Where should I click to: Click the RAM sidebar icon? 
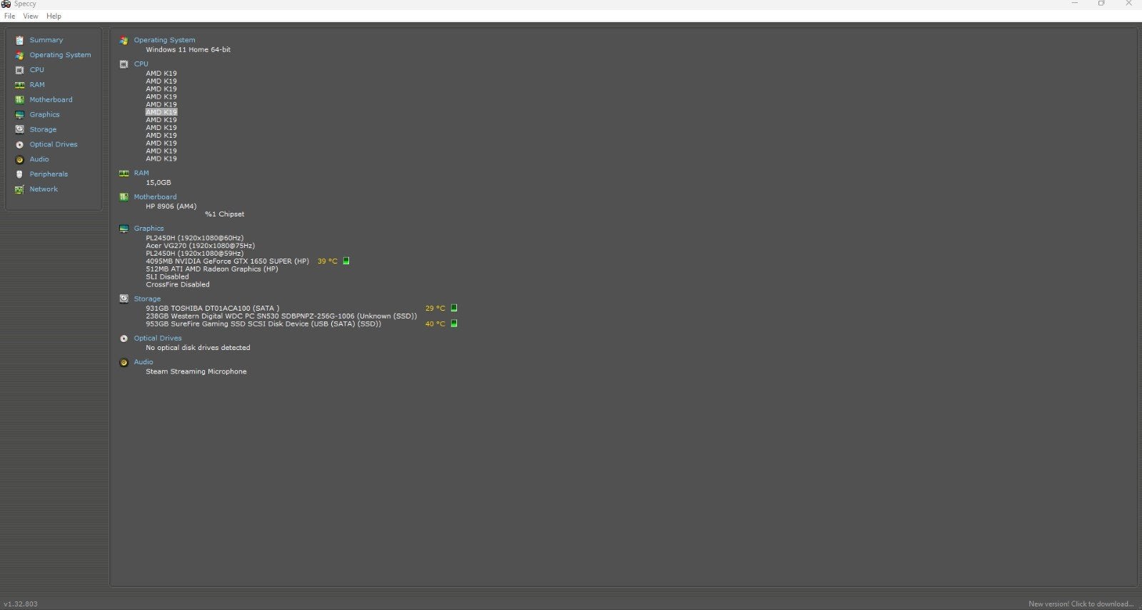[x=19, y=85]
